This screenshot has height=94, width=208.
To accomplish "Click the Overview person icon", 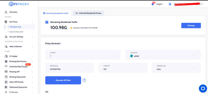I will coord(6,12).
